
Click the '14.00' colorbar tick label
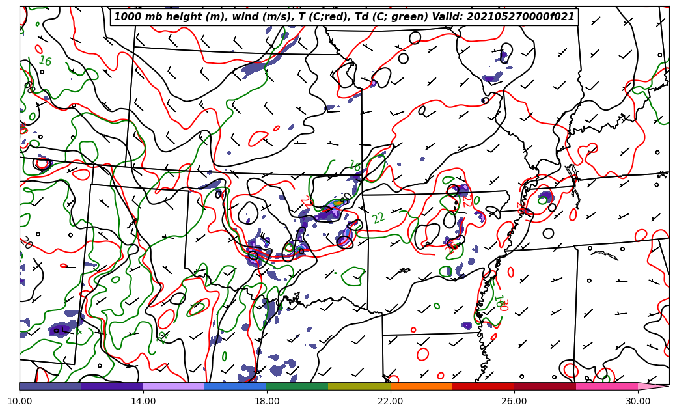143,401
